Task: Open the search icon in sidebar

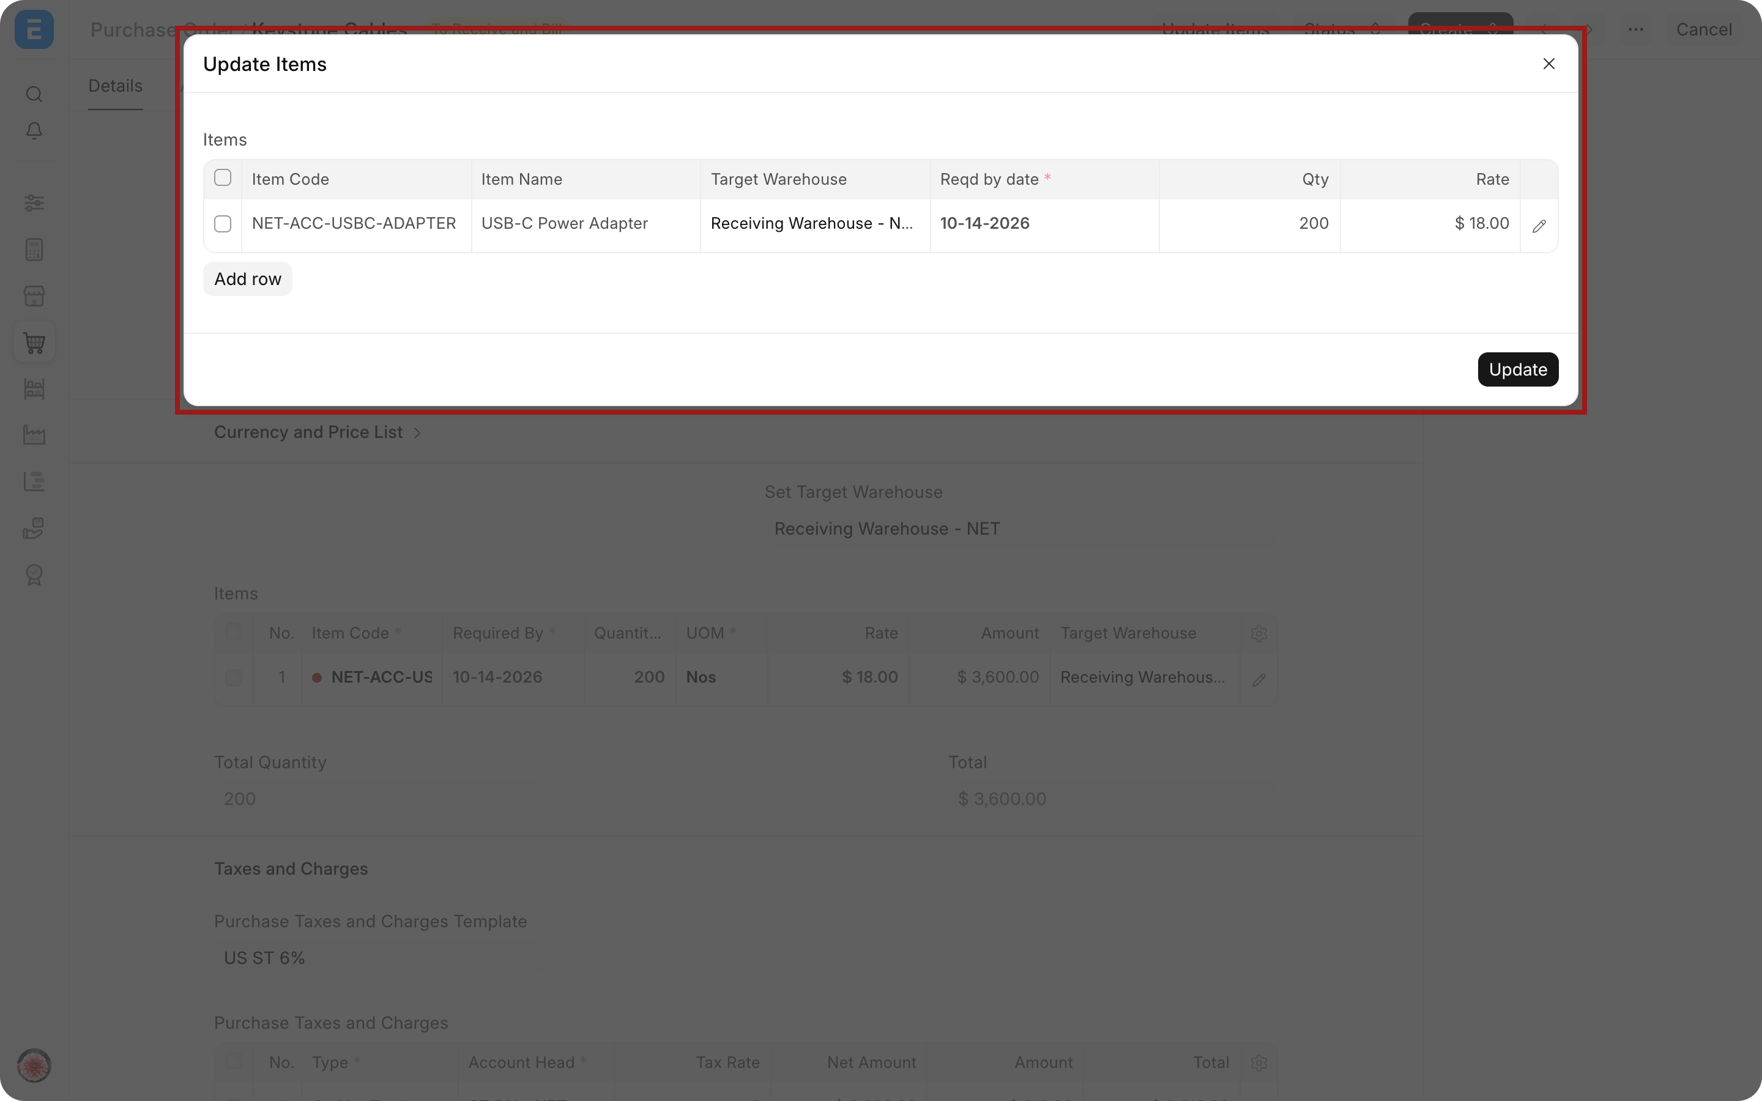Action: click(34, 95)
